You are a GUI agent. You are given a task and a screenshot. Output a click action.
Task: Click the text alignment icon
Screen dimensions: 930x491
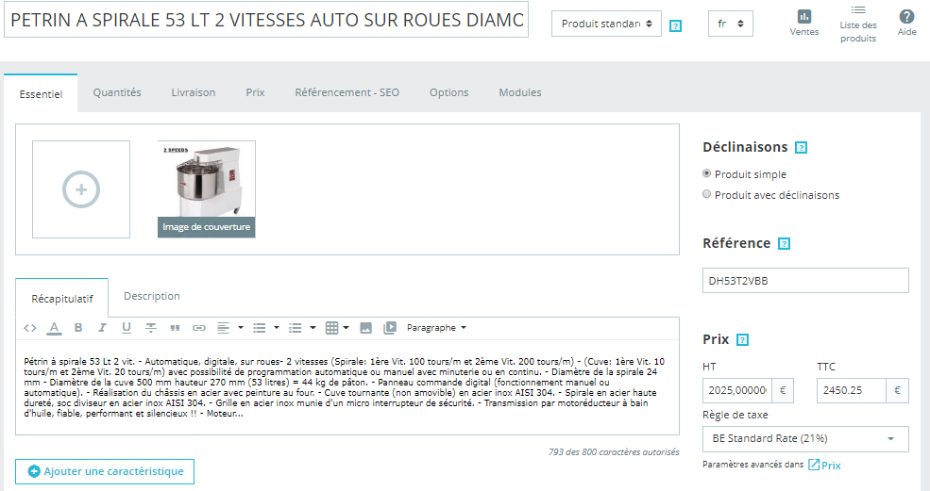[223, 328]
